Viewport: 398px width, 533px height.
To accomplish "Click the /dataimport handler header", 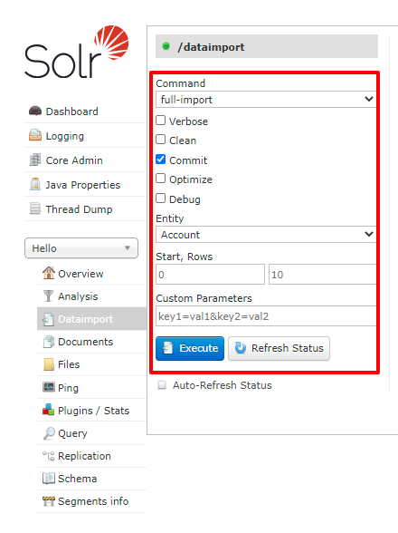I will point(267,46).
